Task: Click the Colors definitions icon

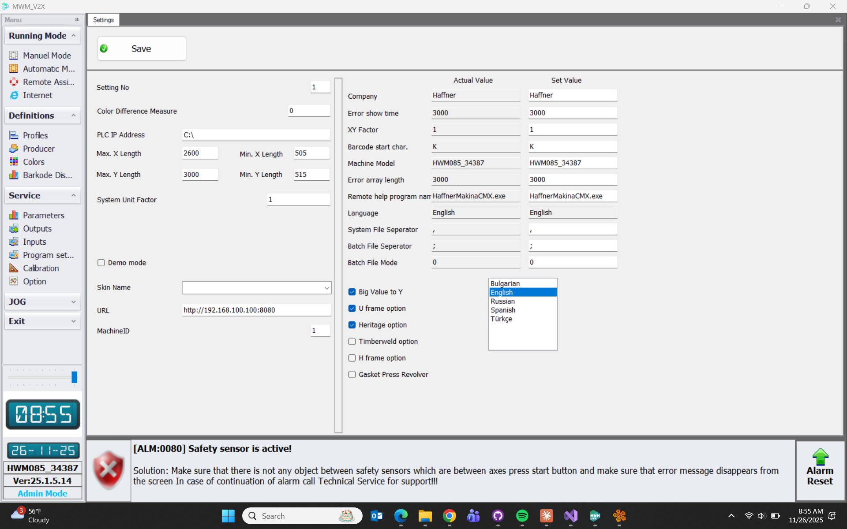Action: coord(14,162)
